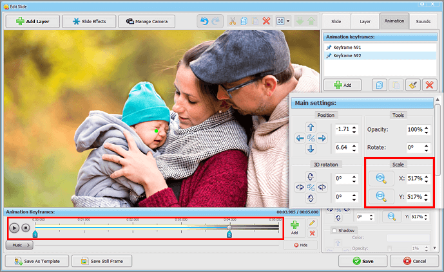This screenshot has width=444, height=272.
Task: Switch to the Slide tab
Action: tap(336, 21)
